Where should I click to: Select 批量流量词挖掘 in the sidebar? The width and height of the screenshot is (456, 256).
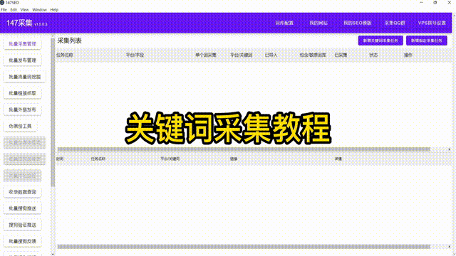click(x=25, y=77)
